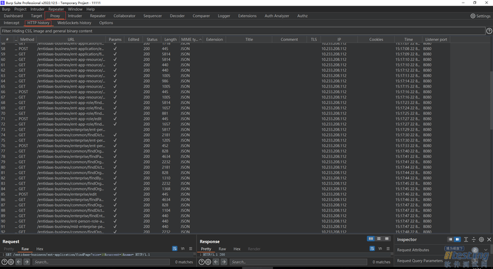The image size is (493, 269).
Task: Go to next match in Request search
Action: click(27, 261)
